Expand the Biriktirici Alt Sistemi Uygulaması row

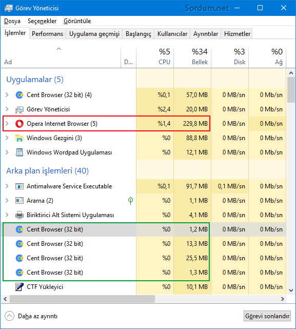pos(7,215)
